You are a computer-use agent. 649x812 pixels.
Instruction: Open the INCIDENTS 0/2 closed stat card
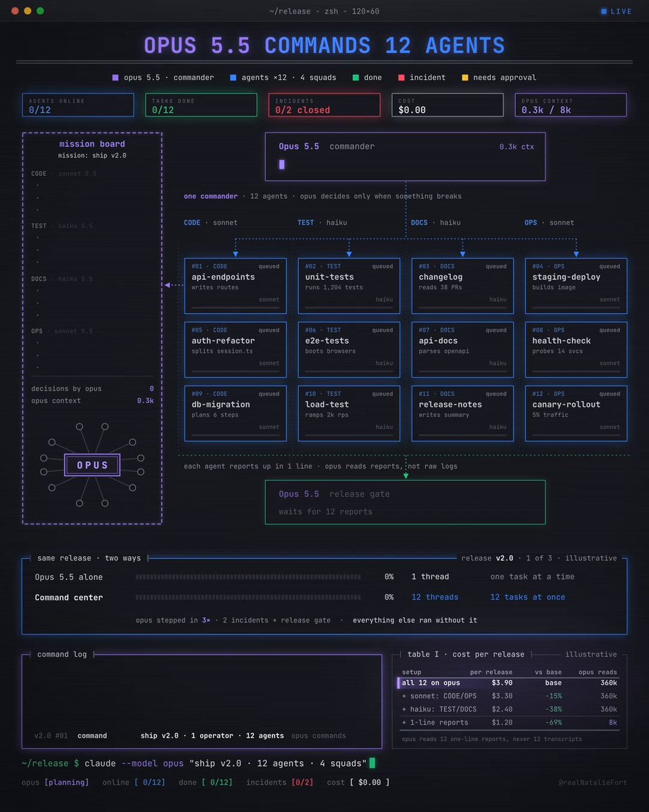[324, 105]
